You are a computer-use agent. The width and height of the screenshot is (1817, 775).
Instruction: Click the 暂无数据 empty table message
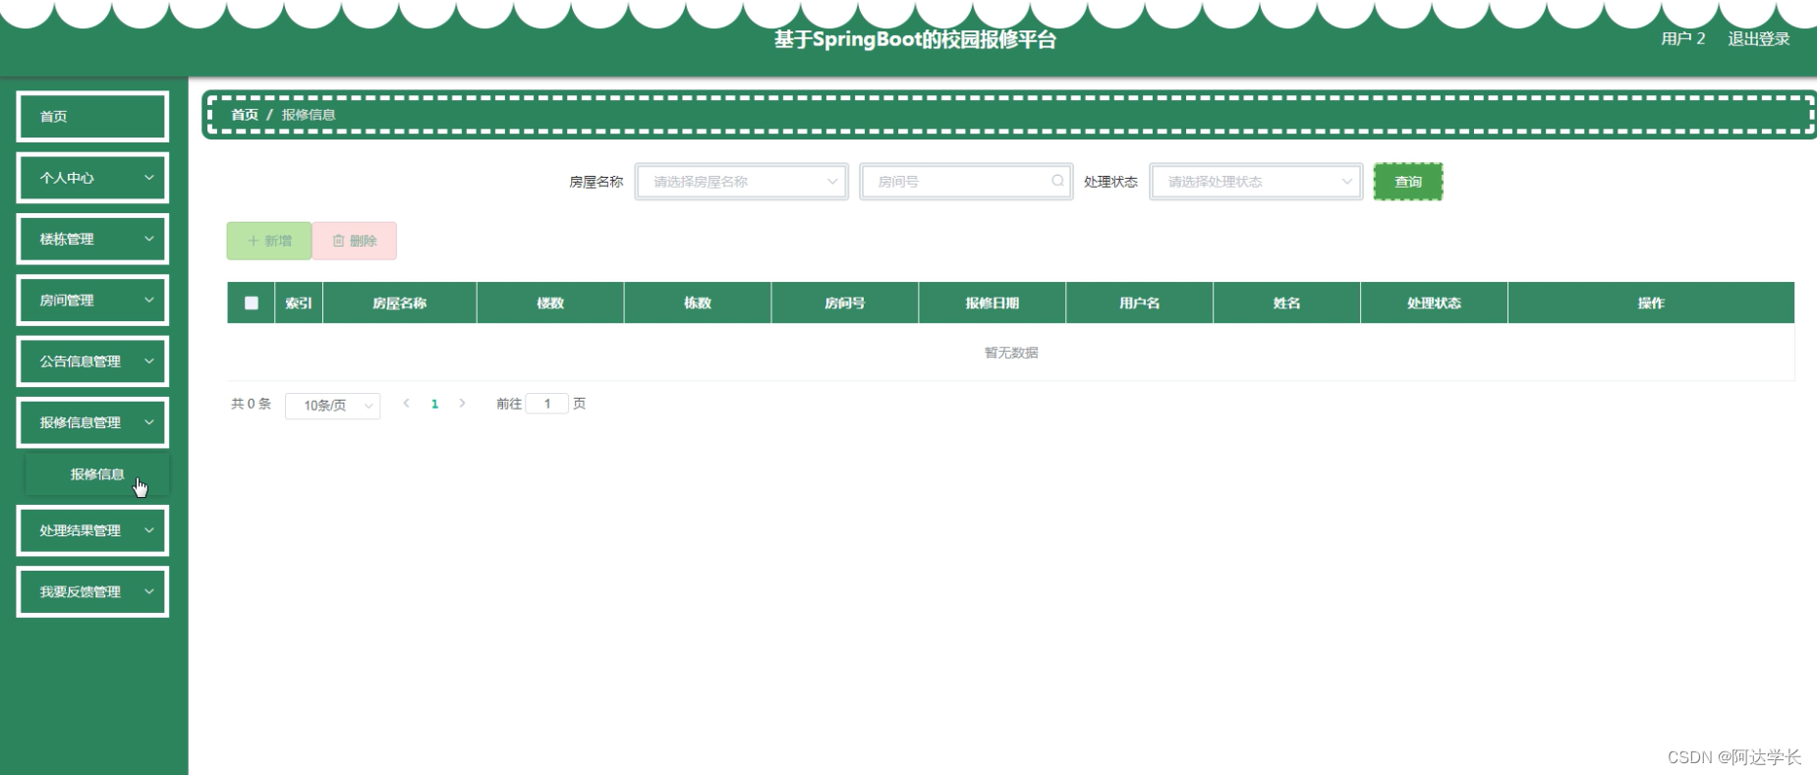1011,353
